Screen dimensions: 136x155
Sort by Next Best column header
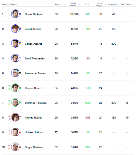(127, 4)
